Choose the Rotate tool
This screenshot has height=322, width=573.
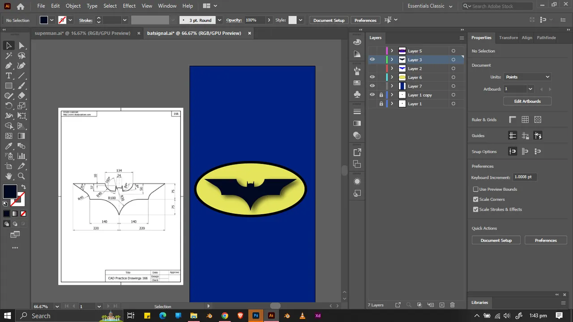point(9,106)
